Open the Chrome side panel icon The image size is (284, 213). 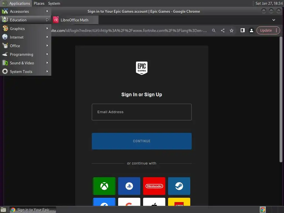click(242, 31)
